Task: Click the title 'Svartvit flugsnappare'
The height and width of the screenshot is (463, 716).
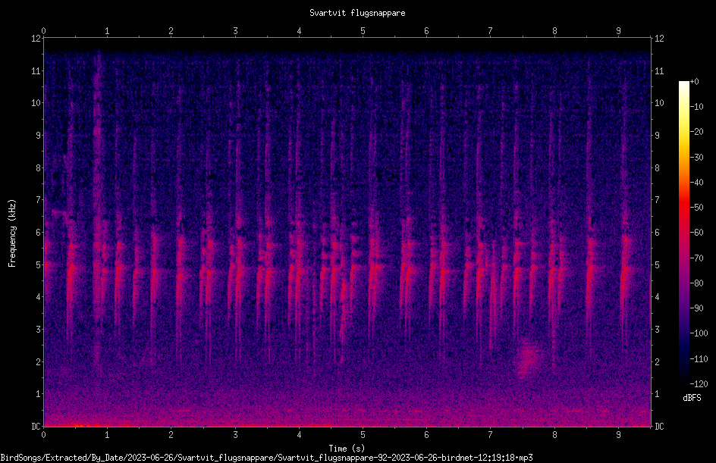Action: (357, 13)
